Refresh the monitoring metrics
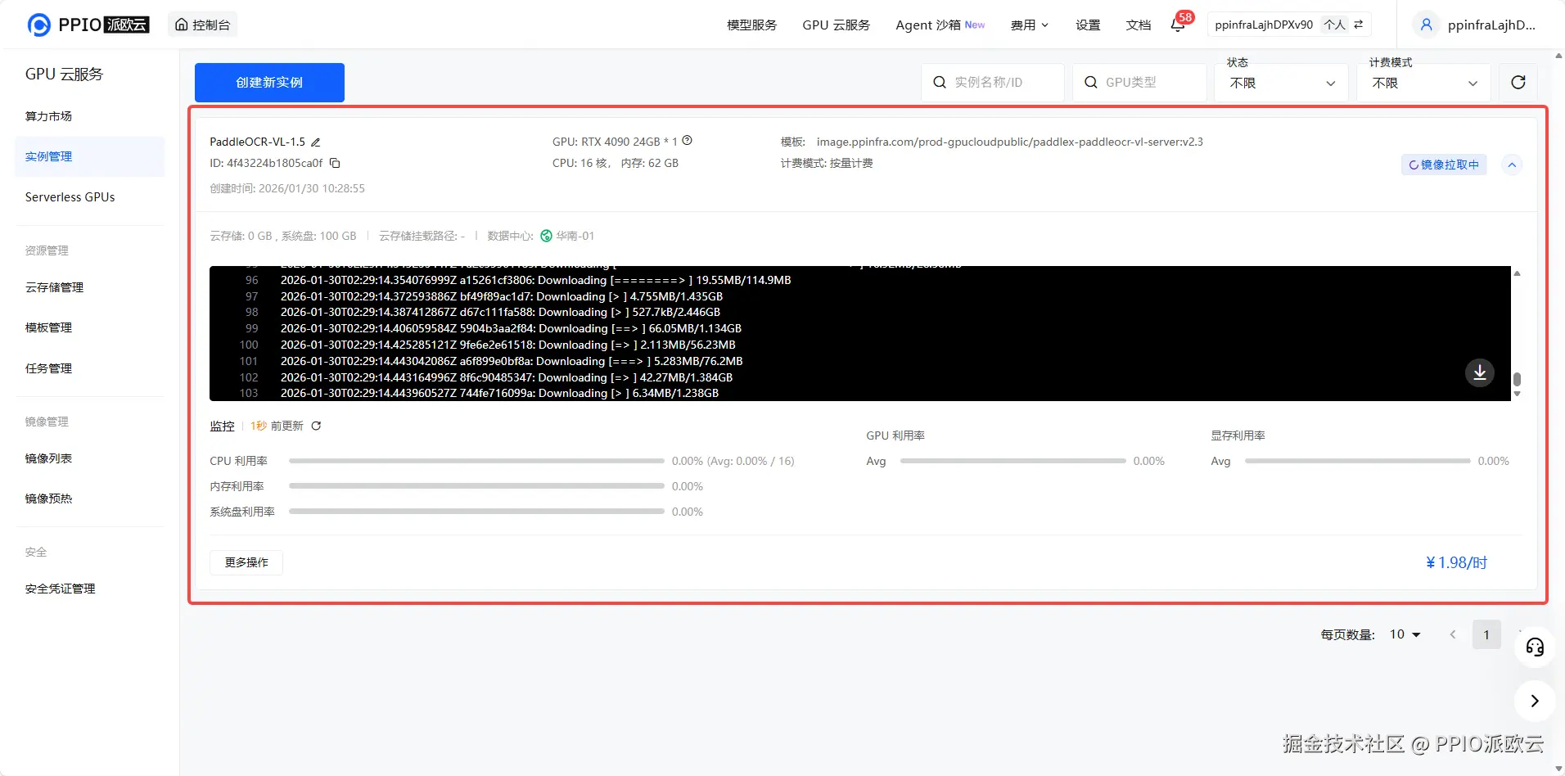 (x=316, y=426)
